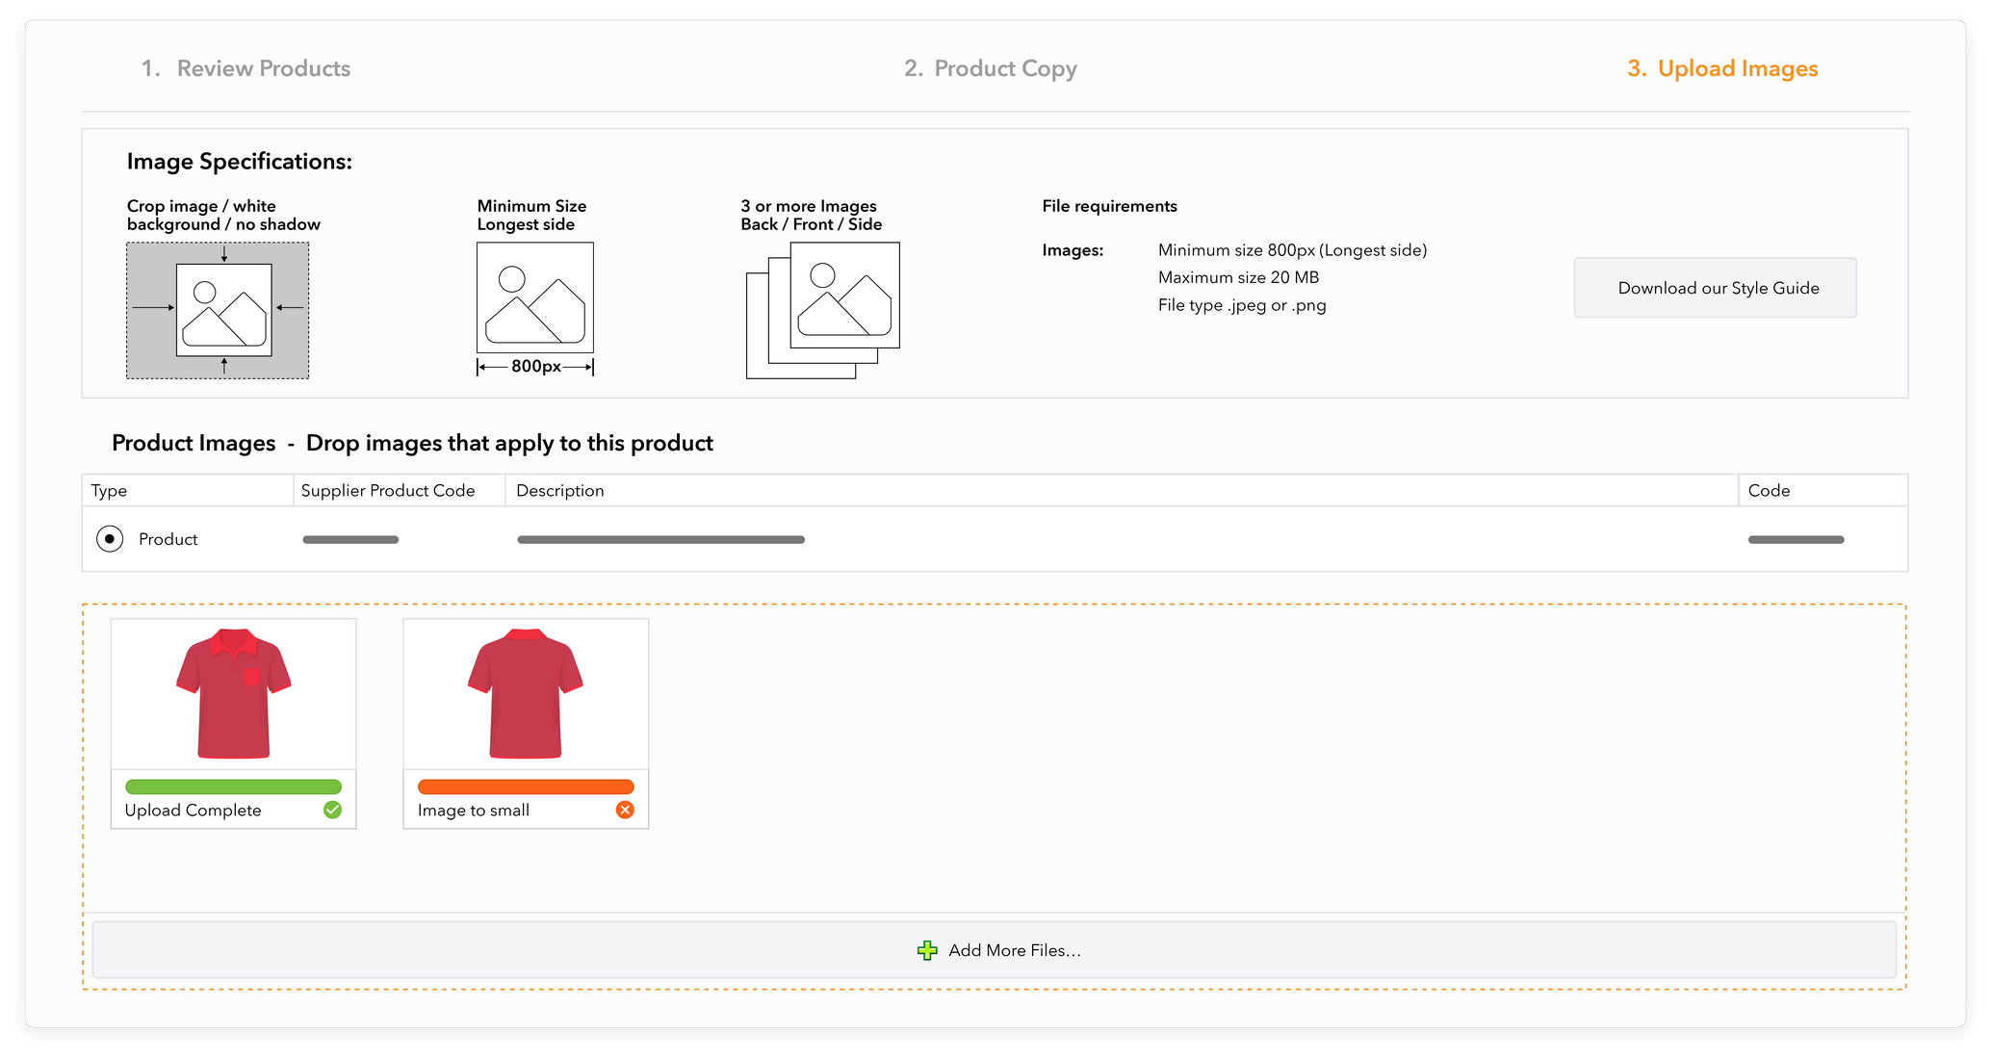
Task: Click the crop image specification illustration
Action: pos(218,310)
